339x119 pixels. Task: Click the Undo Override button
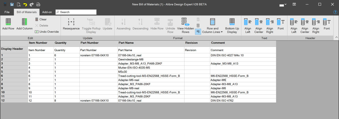point(47,32)
